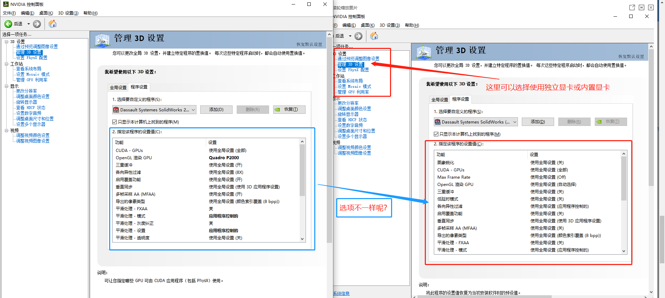Select '垂直同步' row in left settings list
This screenshot has height=298, width=665.
[x=206, y=187]
